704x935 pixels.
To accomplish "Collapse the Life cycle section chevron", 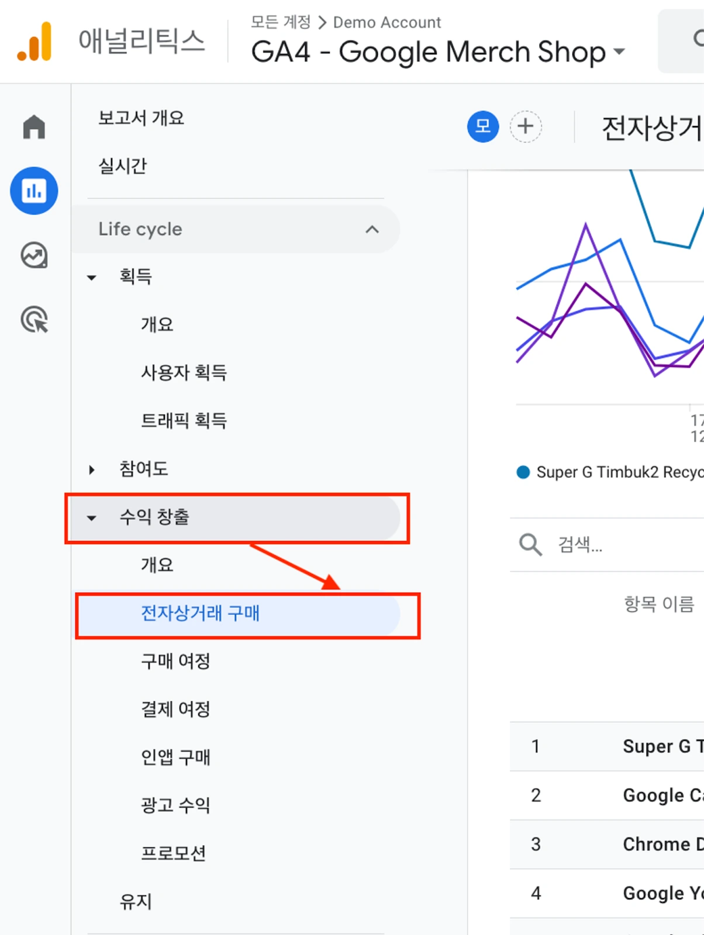I will [x=372, y=229].
